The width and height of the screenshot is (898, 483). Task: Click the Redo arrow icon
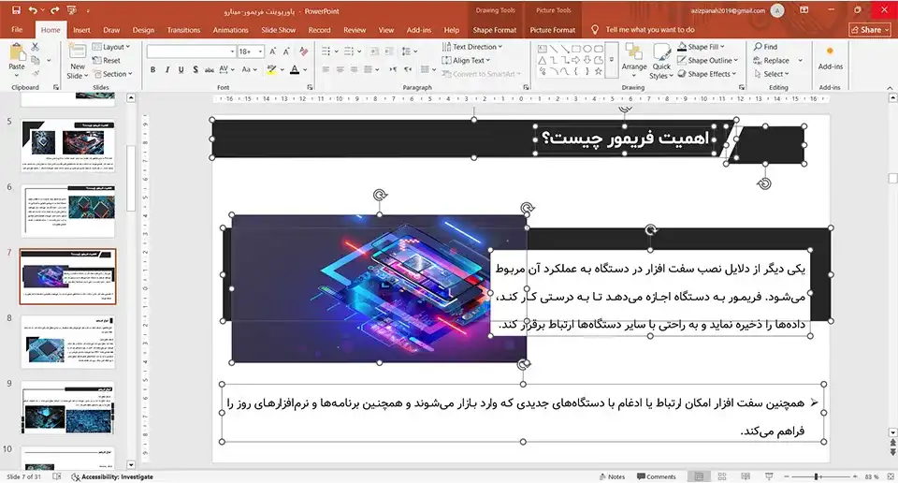point(55,10)
